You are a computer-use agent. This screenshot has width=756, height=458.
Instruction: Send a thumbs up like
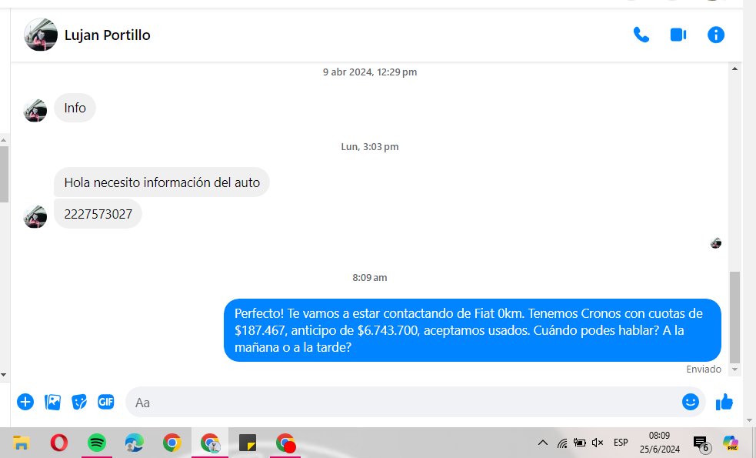click(x=724, y=402)
